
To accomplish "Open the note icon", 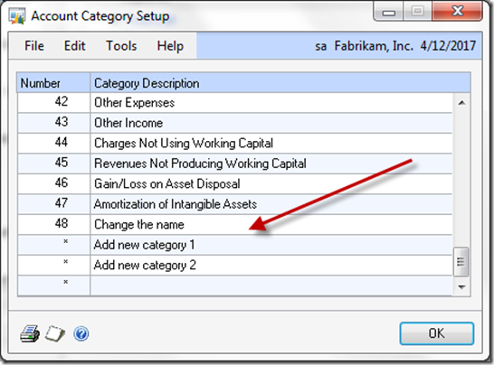I will (x=55, y=333).
